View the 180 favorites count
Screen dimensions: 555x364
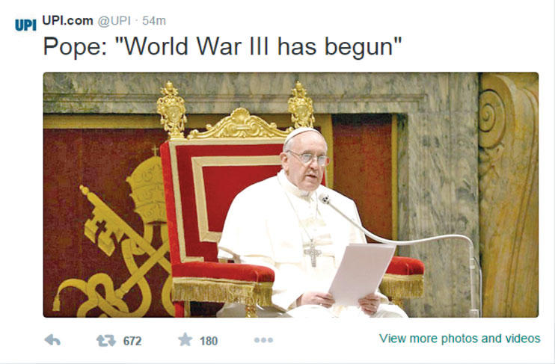pyautogui.click(x=209, y=341)
